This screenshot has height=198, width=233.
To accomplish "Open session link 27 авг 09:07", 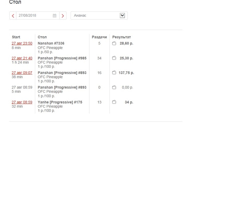I will pyautogui.click(x=22, y=73).
